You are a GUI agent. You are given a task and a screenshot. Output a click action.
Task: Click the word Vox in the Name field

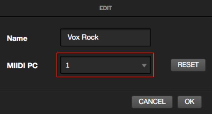coord(74,37)
